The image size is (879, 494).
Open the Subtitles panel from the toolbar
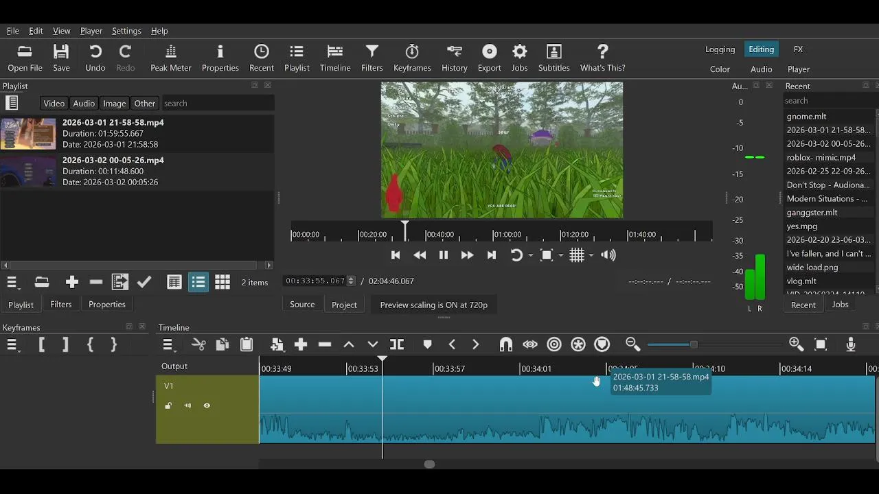pos(554,58)
